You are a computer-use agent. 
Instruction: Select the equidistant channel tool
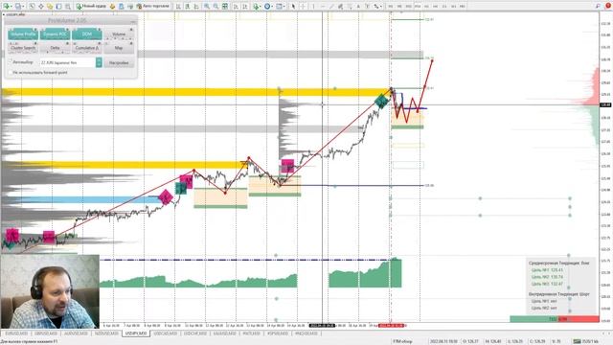(340, 7)
